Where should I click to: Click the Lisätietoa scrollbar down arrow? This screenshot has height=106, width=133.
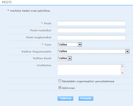pyautogui.click(x=122, y=73)
